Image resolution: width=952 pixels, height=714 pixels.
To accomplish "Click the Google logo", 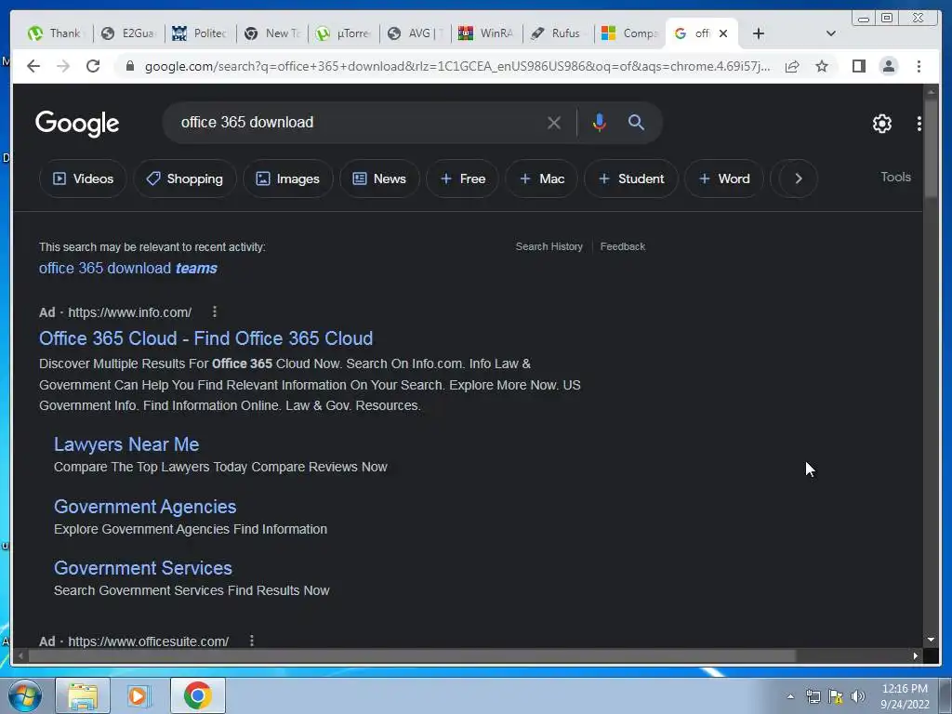I will click(77, 124).
